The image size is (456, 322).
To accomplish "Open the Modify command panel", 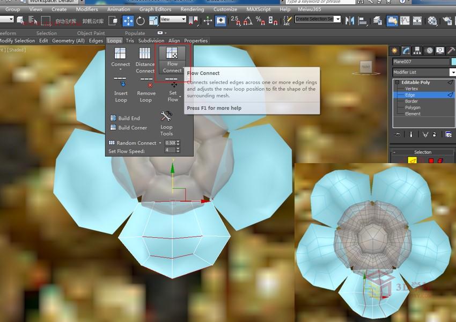I will pyautogui.click(x=406, y=51).
